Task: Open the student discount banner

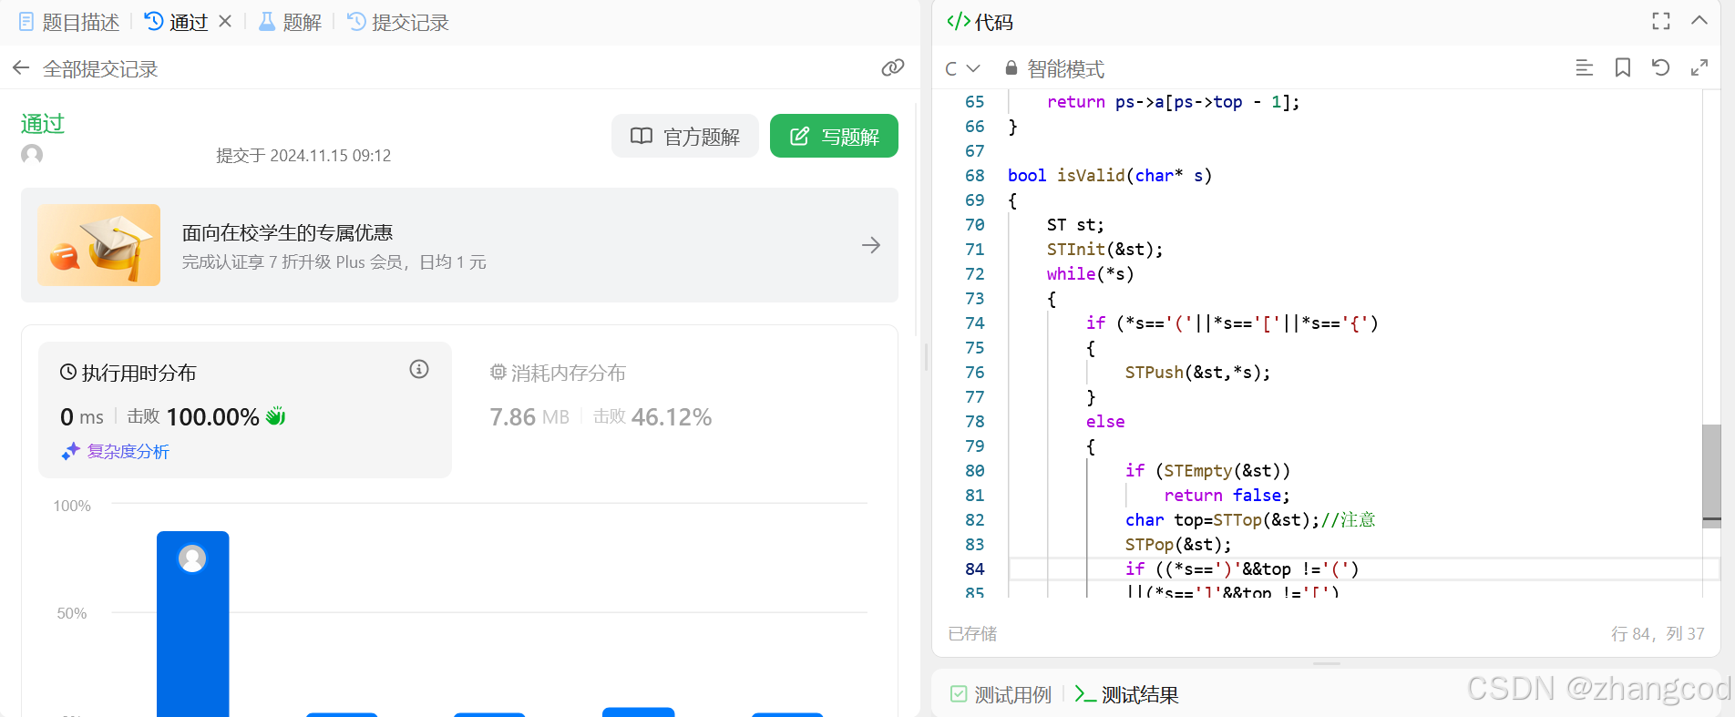Action: pyautogui.click(x=459, y=245)
